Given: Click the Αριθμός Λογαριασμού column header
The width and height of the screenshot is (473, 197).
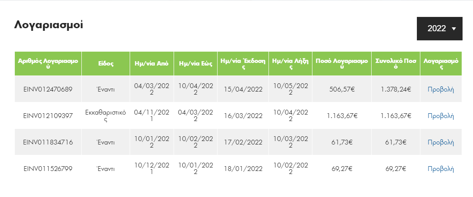Looking at the screenshot, I should [48, 64].
